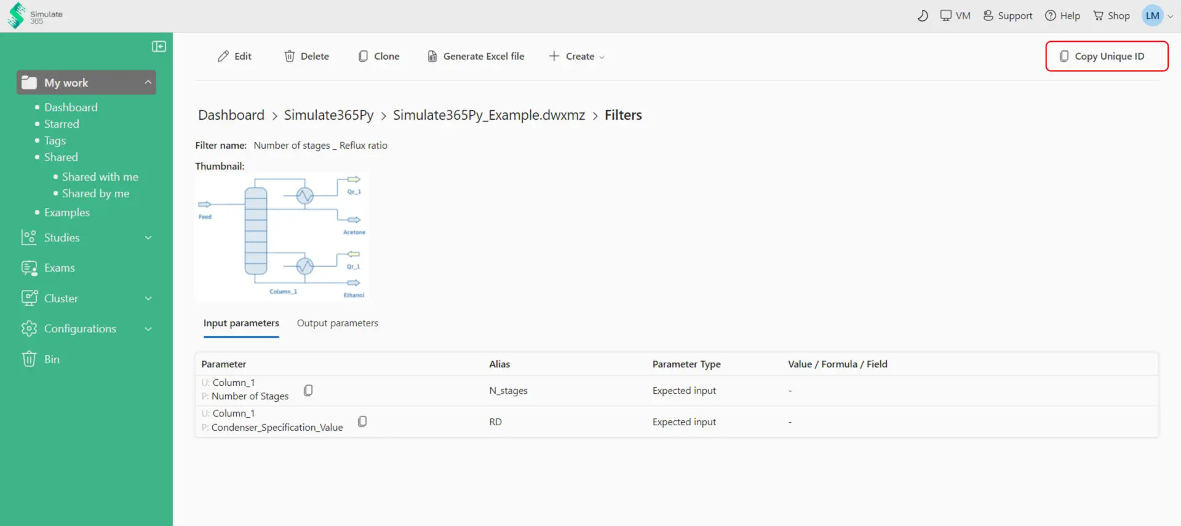Select Shared by me
Viewport: 1181px width, 526px height.
(96, 194)
